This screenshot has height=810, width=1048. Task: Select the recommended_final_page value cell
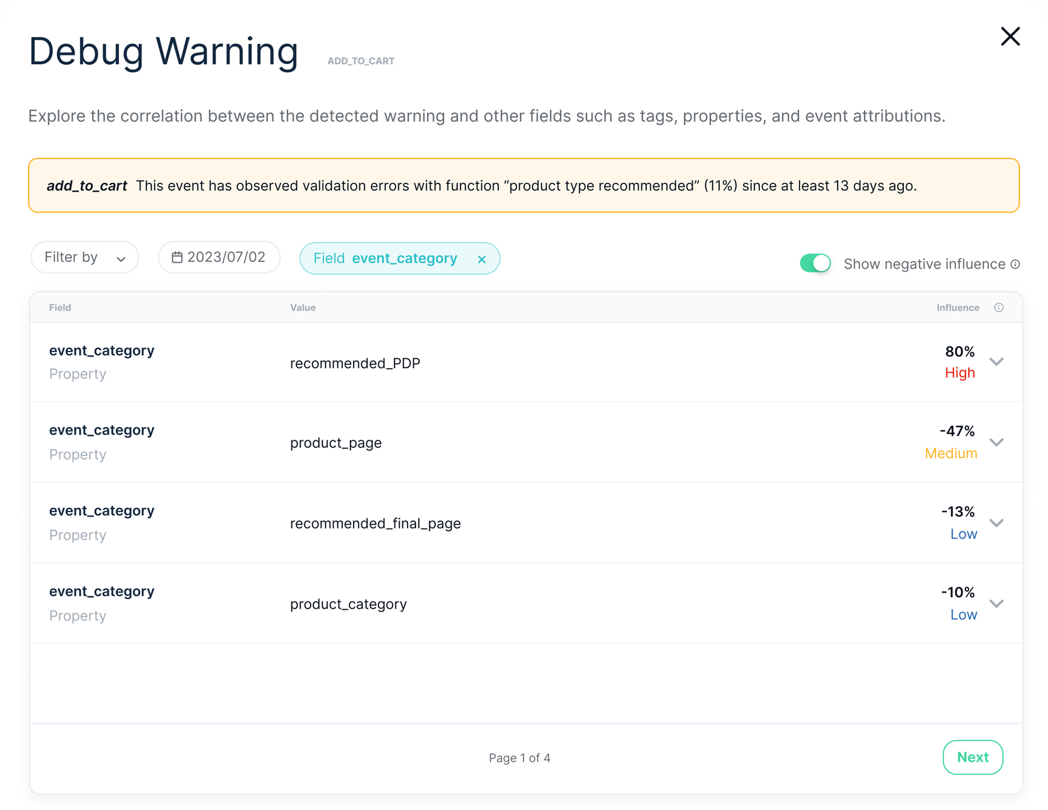point(375,524)
